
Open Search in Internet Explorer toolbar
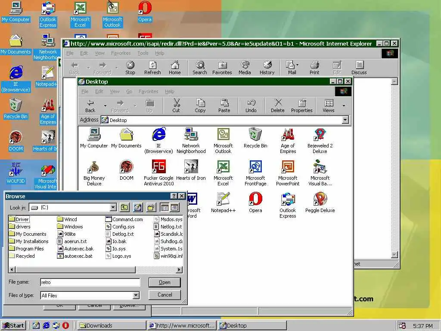[x=200, y=68]
